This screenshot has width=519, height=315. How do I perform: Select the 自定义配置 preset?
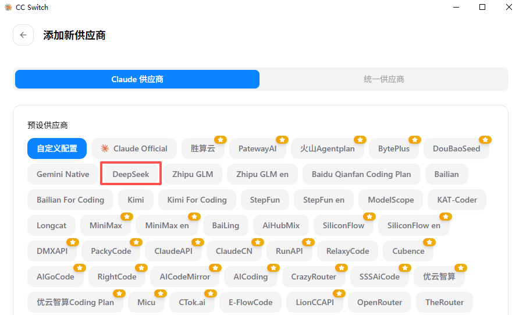pos(57,148)
